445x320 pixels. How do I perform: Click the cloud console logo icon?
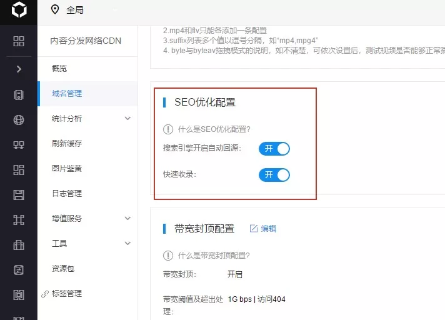click(x=18, y=11)
